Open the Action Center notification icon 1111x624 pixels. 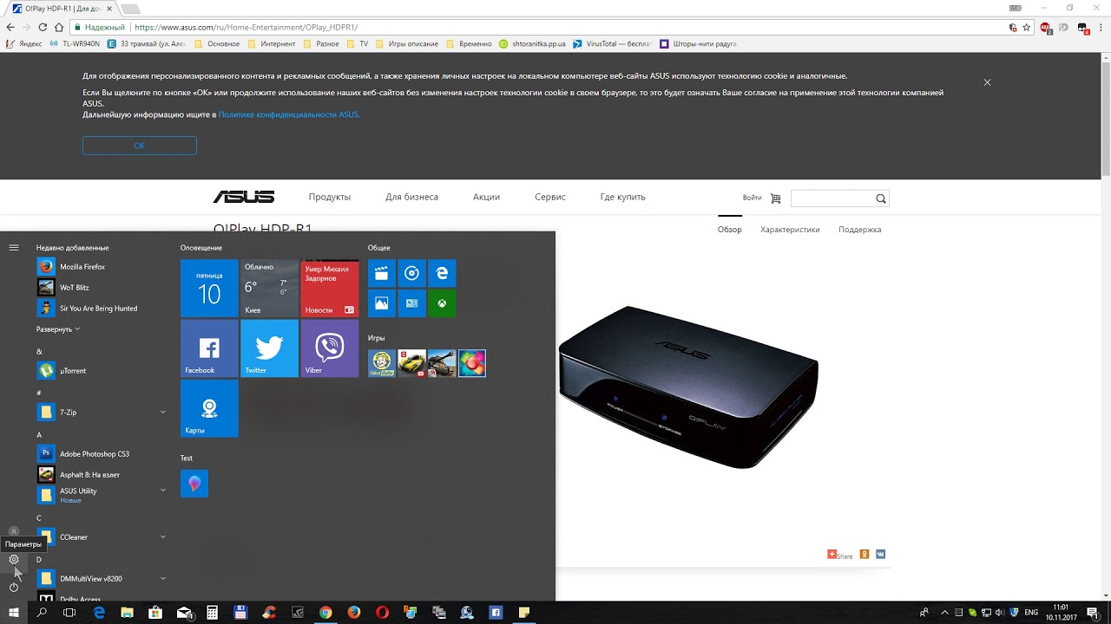(x=1093, y=613)
